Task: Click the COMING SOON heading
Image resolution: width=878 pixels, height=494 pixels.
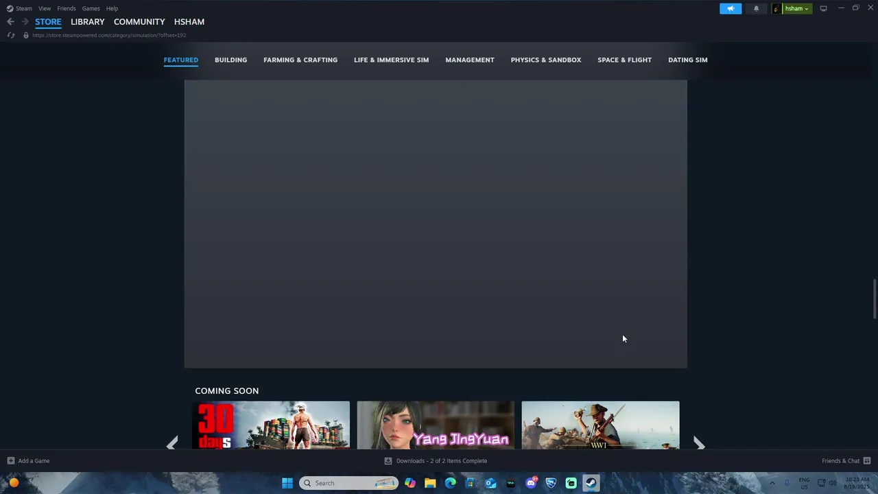Action: point(226,391)
